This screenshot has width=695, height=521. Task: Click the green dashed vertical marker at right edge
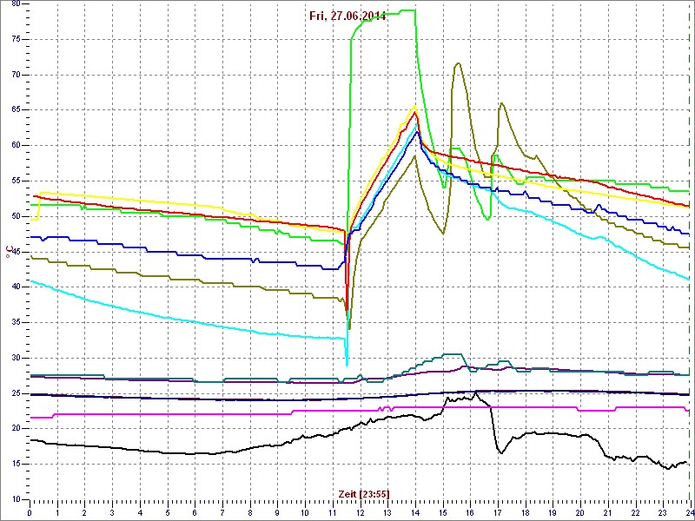[691, 260]
